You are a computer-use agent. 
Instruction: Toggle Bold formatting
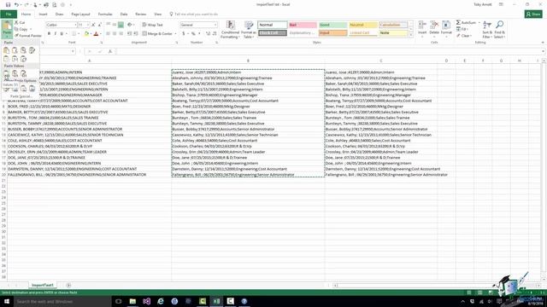point(49,34)
